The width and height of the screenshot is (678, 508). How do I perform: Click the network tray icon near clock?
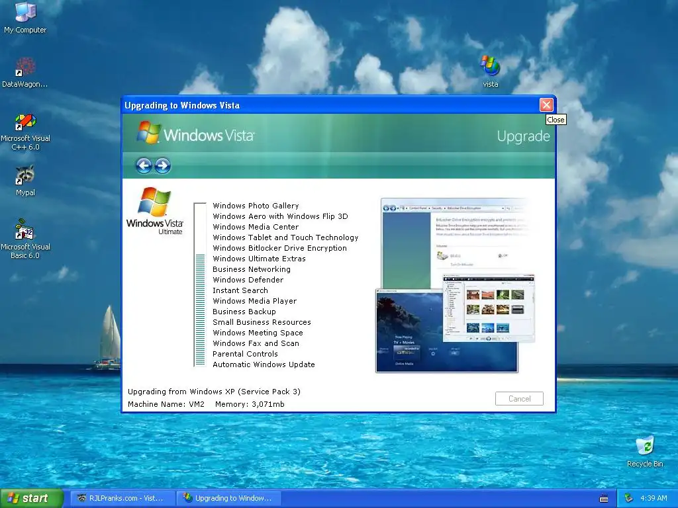629,498
